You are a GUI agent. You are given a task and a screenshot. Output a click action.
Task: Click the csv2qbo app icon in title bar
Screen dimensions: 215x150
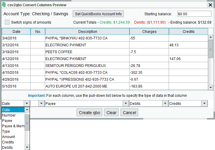tap(4, 5)
